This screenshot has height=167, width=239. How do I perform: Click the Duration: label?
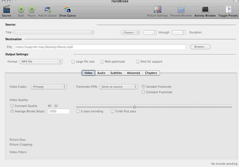[196, 32]
